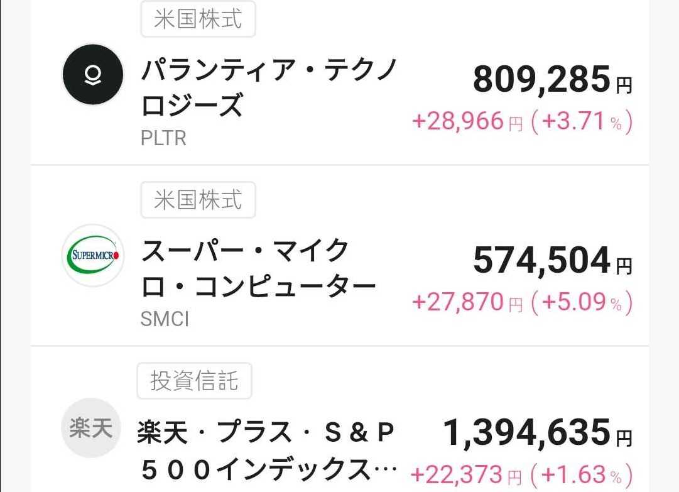Viewport: 679px width, 492px height.
Task: Click the +5.09% percentage change
Action: (582, 303)
